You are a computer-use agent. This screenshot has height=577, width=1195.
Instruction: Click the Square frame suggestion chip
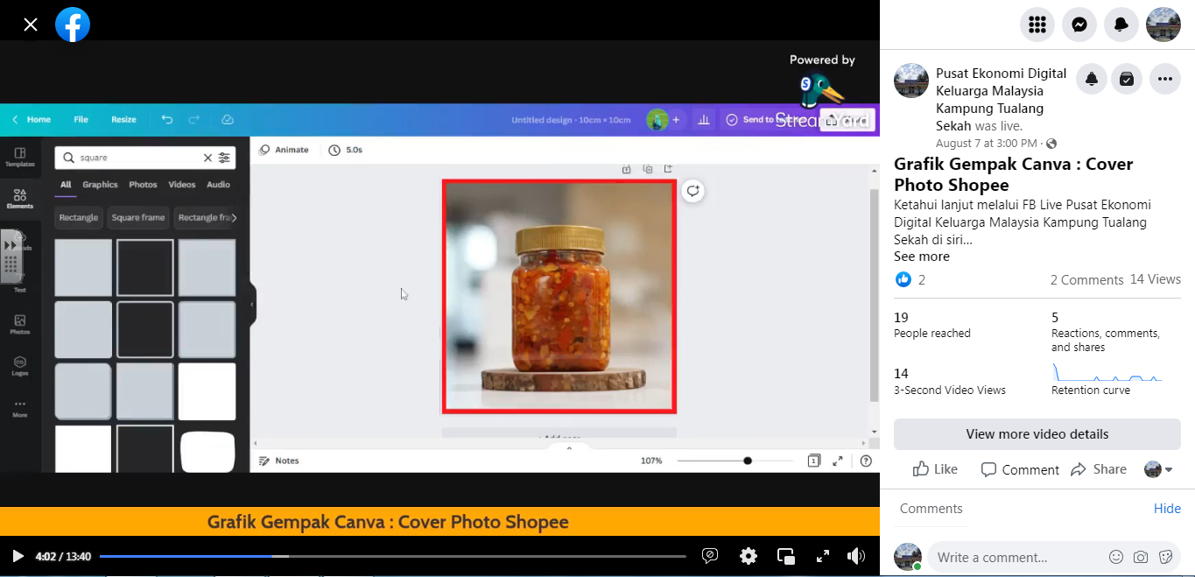(138, 217)
